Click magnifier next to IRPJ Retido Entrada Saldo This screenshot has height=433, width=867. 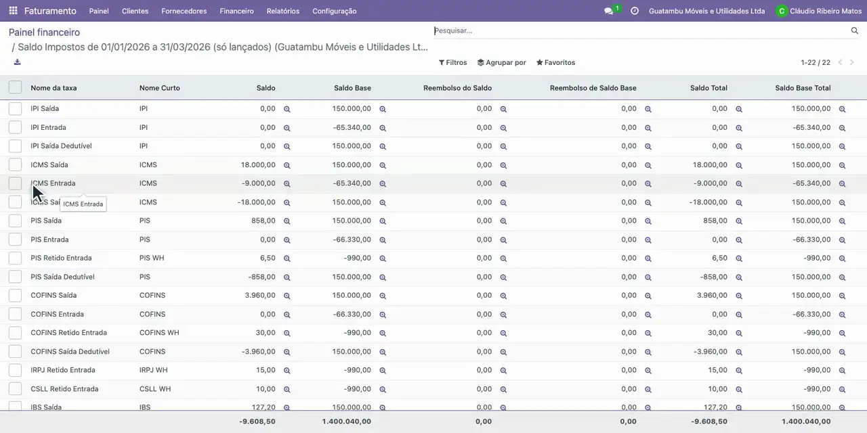tap(287, 371)
